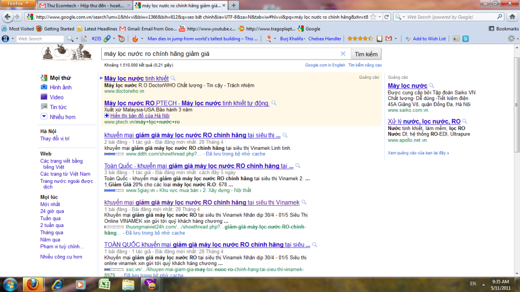Open the Man dies in jump headline

pos(202,39)
